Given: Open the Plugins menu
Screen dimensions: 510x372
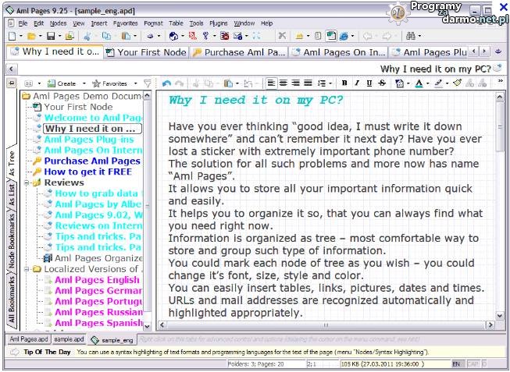Looking at the screenshot, I should point(219,23).
